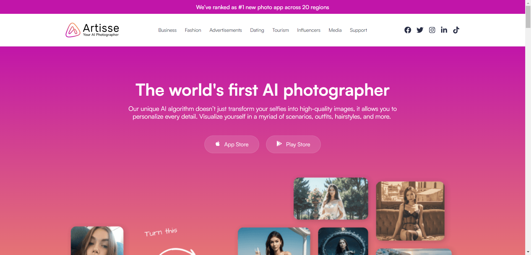Screen dimensions: 531x255
Task: Click the Google Play triangle icon
Action: tap(279, 144)
